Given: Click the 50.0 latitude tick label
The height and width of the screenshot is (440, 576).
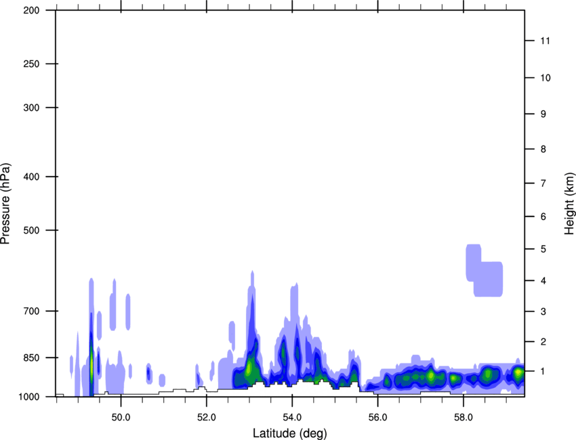Looking at the screenshot, I should coord(121,418).
